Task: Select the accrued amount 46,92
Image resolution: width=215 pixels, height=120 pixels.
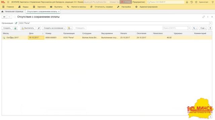Action: (x=162, y=38)
